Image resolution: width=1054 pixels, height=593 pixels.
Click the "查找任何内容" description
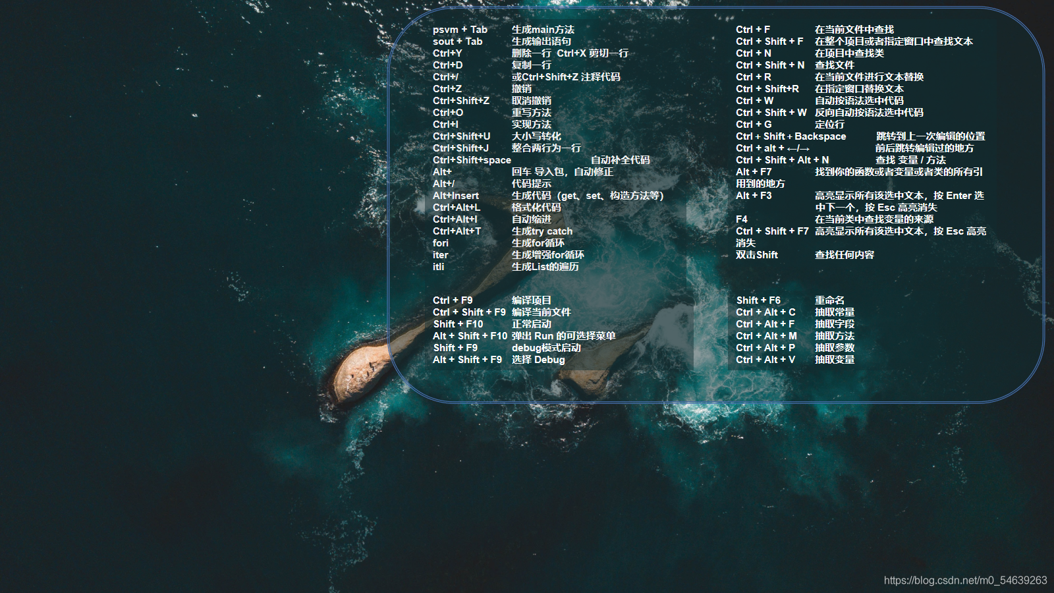click(845, 255)
